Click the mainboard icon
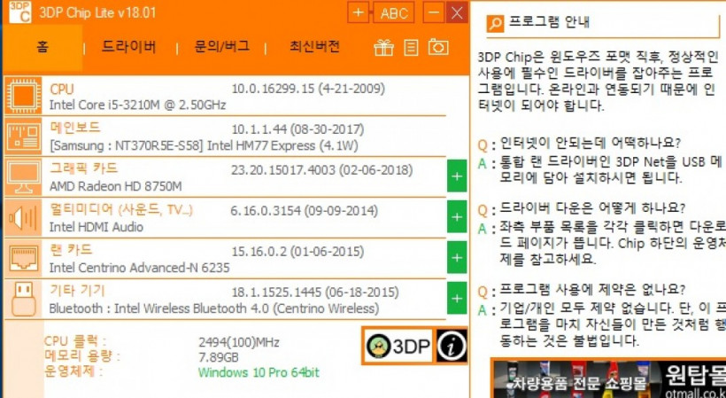The height and width of the screenshot is (398, 726). [23, 137]
